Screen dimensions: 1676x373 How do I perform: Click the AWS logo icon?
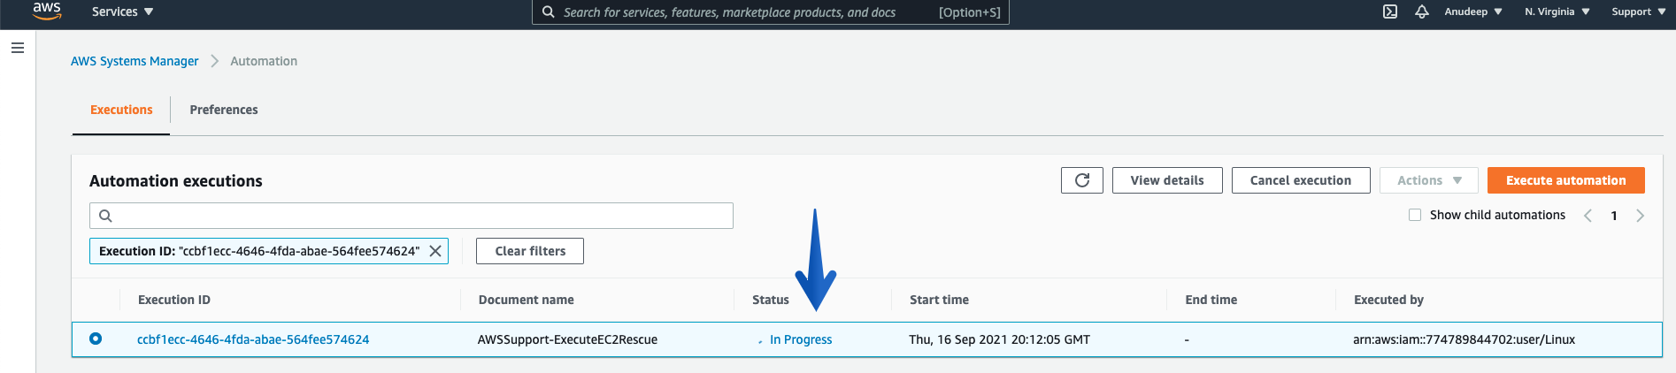click(x=47, y=11)
